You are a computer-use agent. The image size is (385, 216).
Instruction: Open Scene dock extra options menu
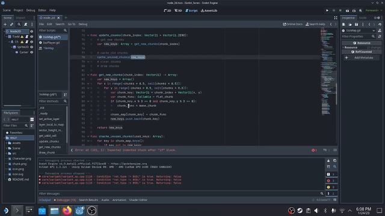pyautogui.click(x=32, y=24)
